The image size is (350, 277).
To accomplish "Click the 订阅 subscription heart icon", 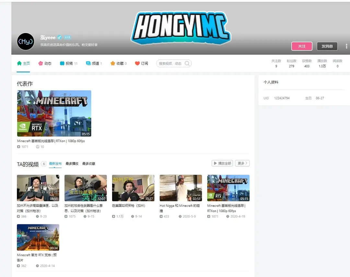I will (x=137, y=63).
